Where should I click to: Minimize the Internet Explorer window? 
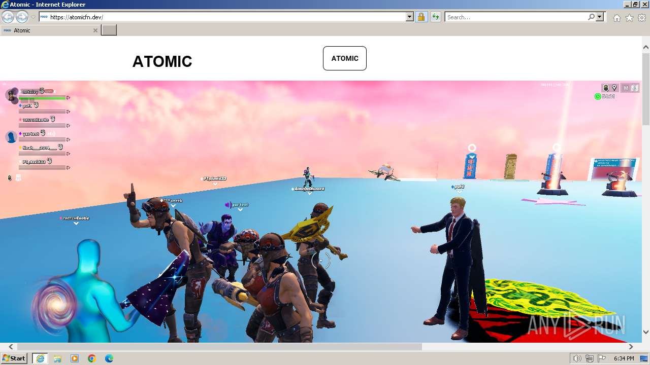point(627,4)
